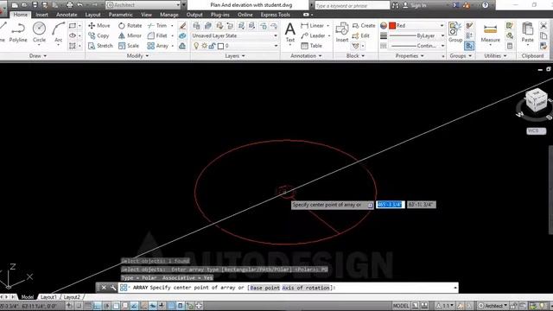Click Create block
Viewport: 553px width, 311px height.
point(364,25)
